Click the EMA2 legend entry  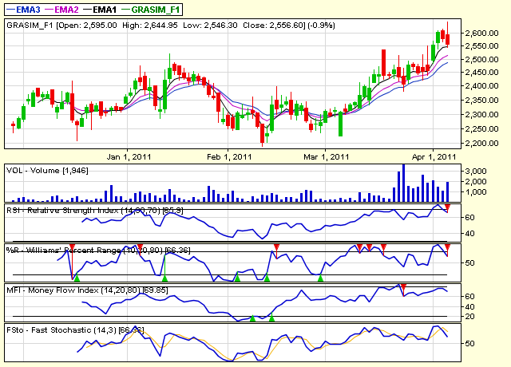[62, 10]
